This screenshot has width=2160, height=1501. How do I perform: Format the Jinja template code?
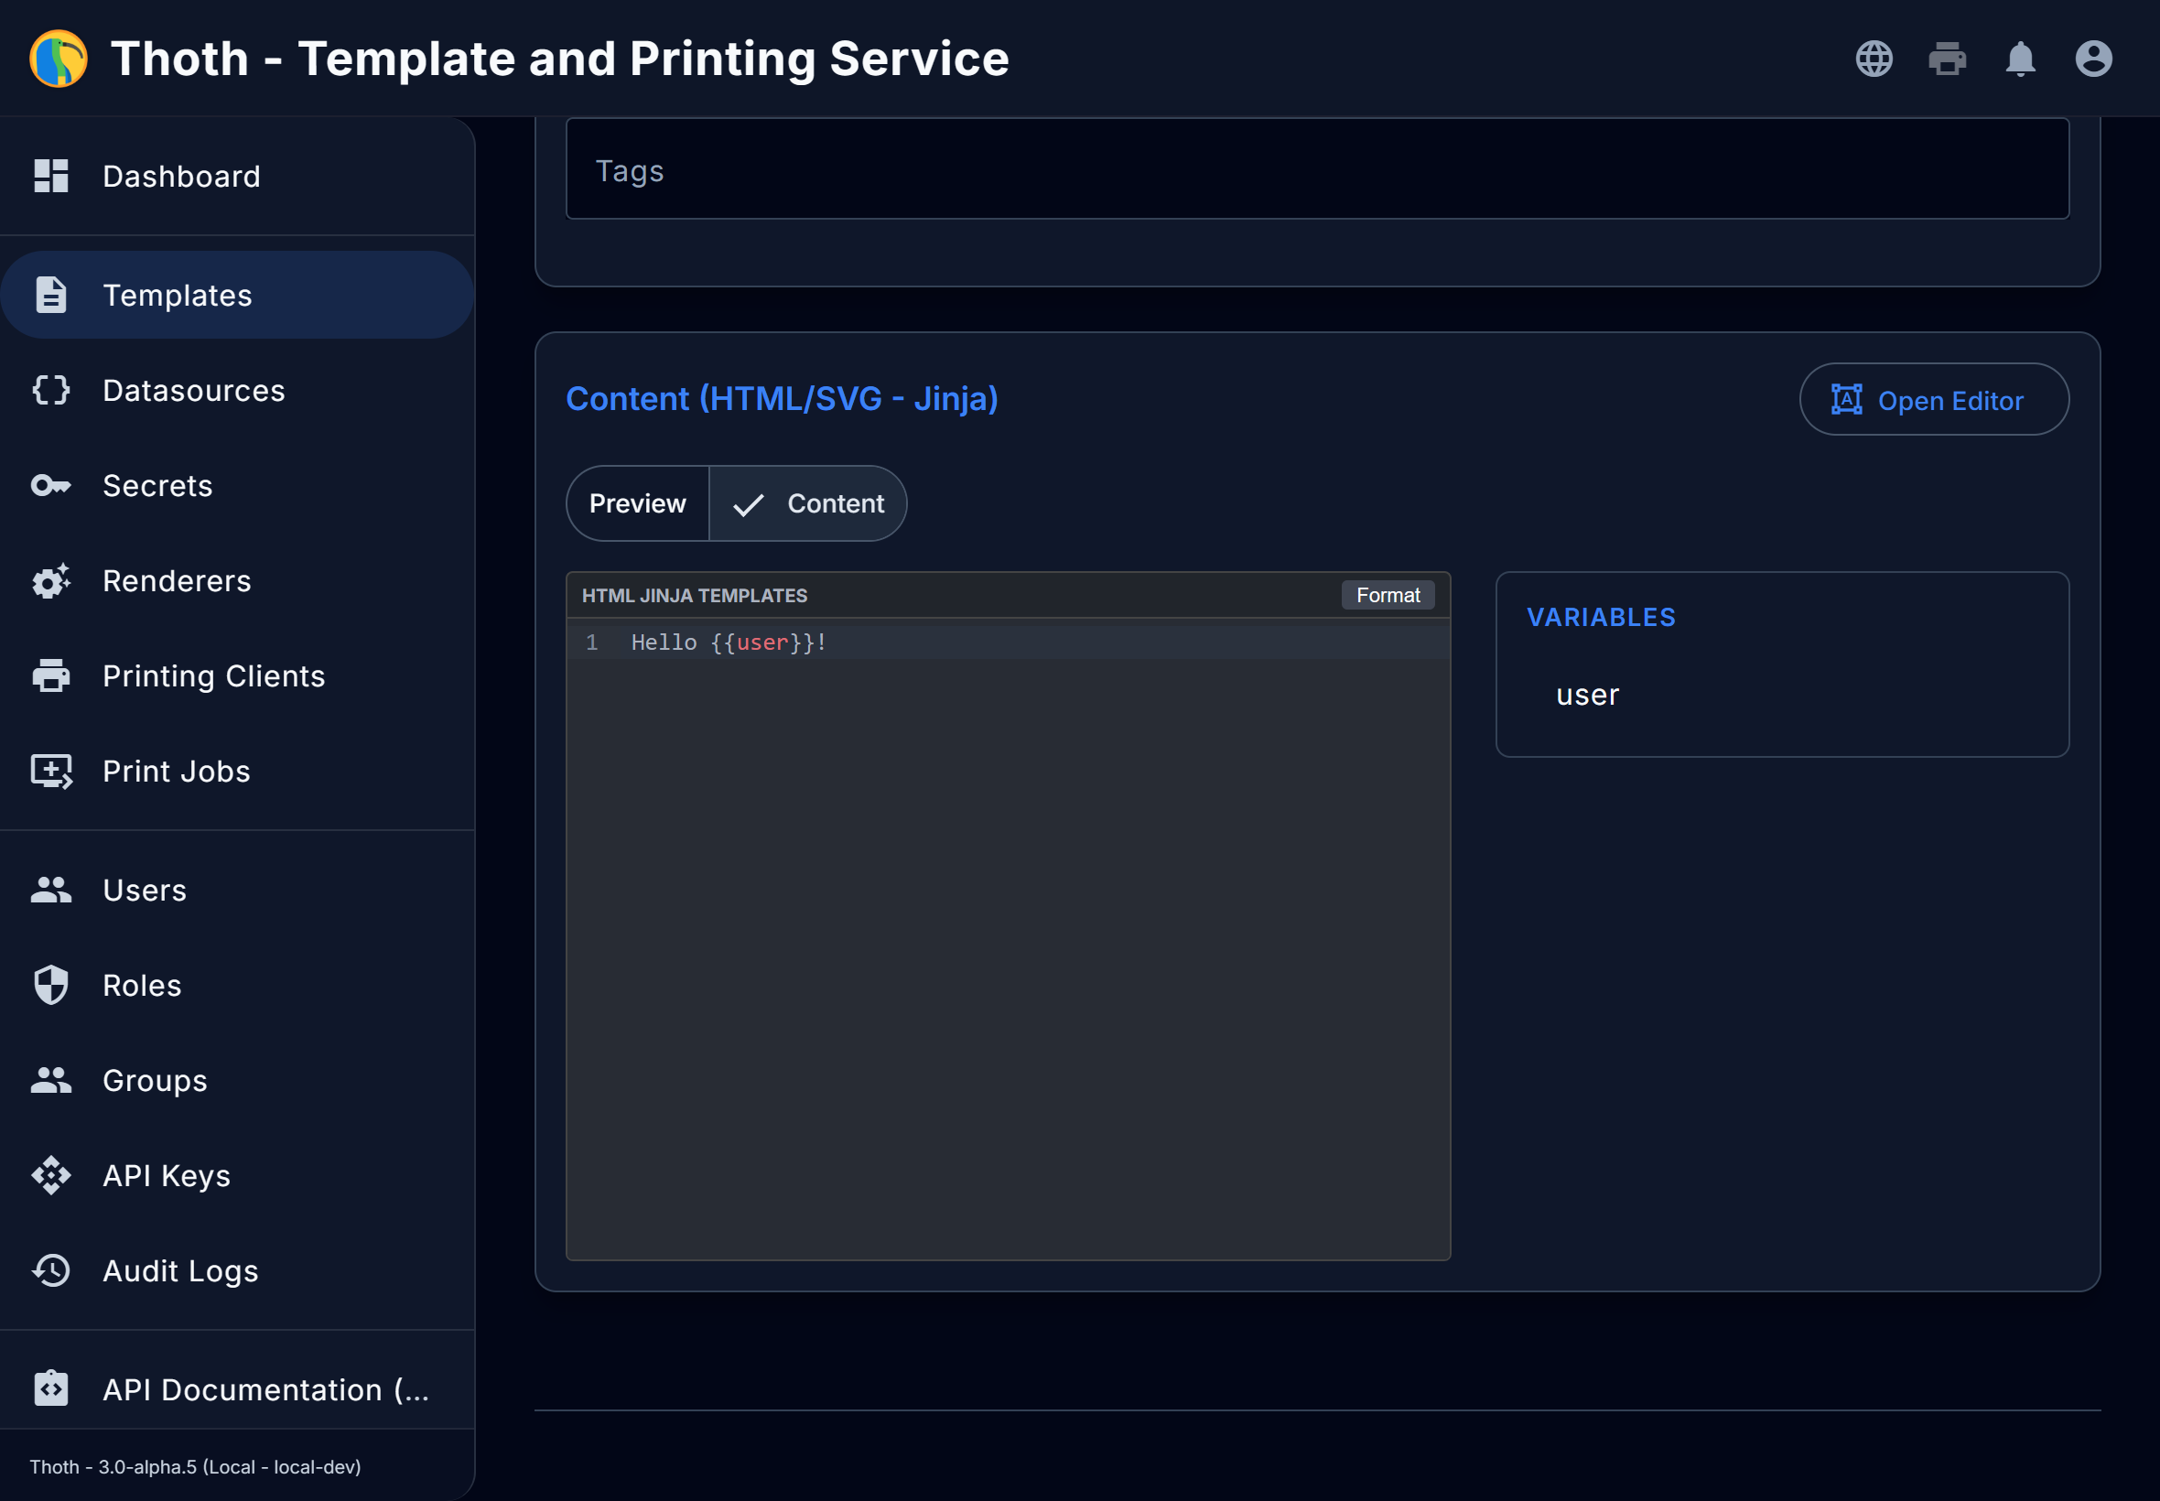coord(1387,594)
